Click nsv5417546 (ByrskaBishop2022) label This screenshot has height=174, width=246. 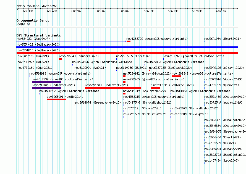[x=147, y=102]
